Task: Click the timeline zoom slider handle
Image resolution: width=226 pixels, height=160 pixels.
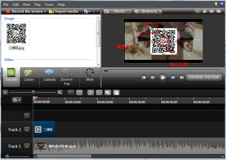Action: (x=33, y=92)
